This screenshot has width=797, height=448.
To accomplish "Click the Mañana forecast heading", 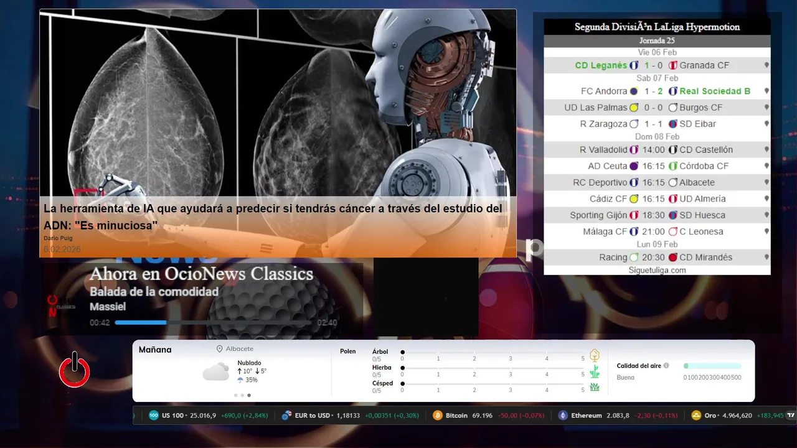I will point(155,350).
